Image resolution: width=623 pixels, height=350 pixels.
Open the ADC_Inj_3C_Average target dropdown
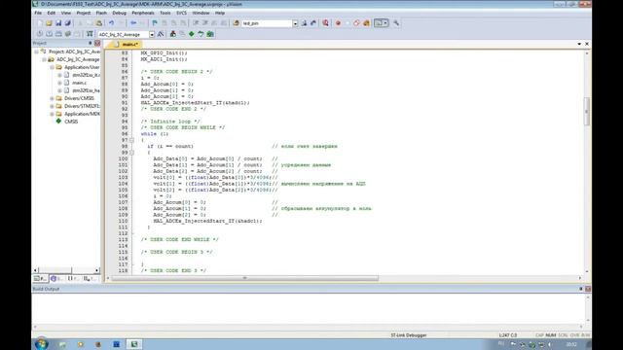click(x=152, y=35)
